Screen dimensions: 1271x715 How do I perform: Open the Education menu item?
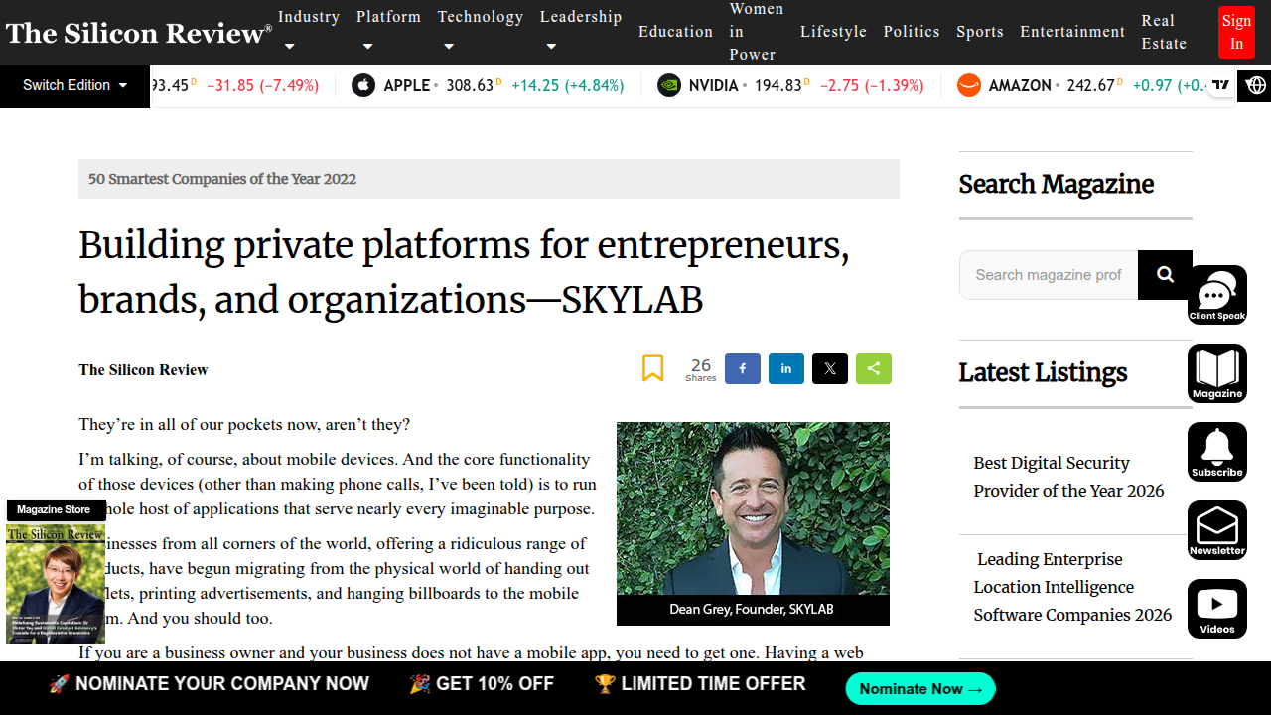coord(675,32)
